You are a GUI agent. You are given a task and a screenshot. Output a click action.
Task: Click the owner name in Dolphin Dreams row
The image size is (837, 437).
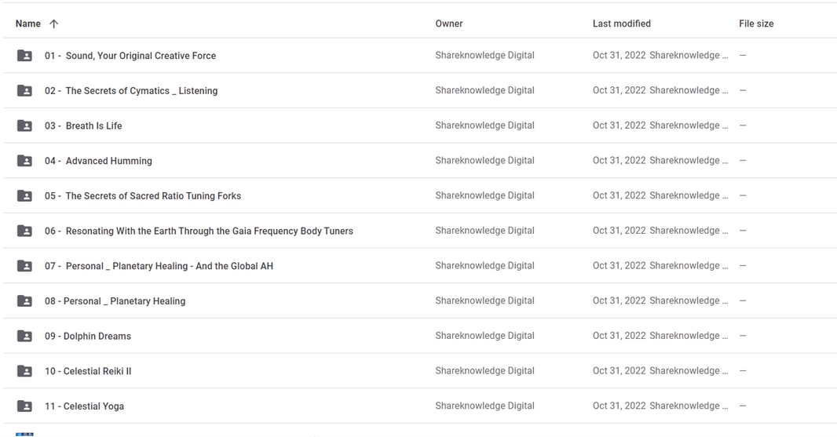pyautogui.click(x=484, y=336)
